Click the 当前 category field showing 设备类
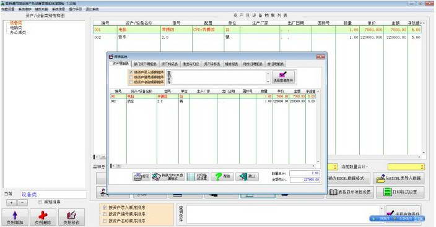Viewport: 436px width, 227px height. 53,194
